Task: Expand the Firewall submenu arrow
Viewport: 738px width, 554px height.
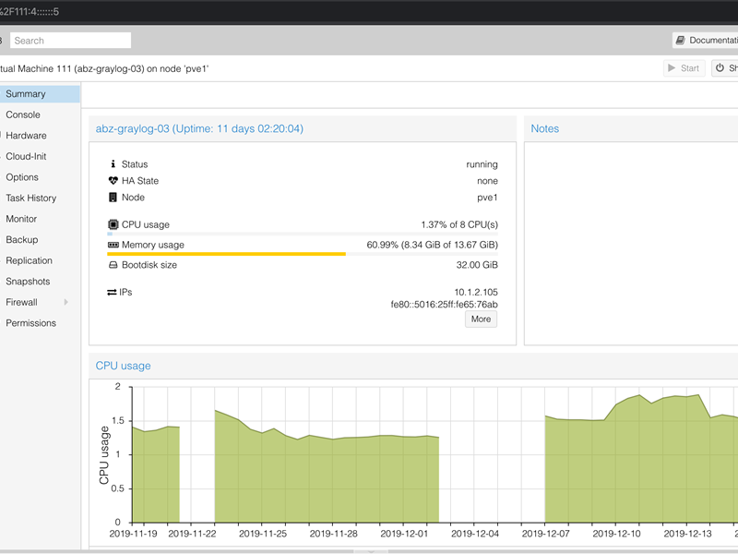Action: 65,303
